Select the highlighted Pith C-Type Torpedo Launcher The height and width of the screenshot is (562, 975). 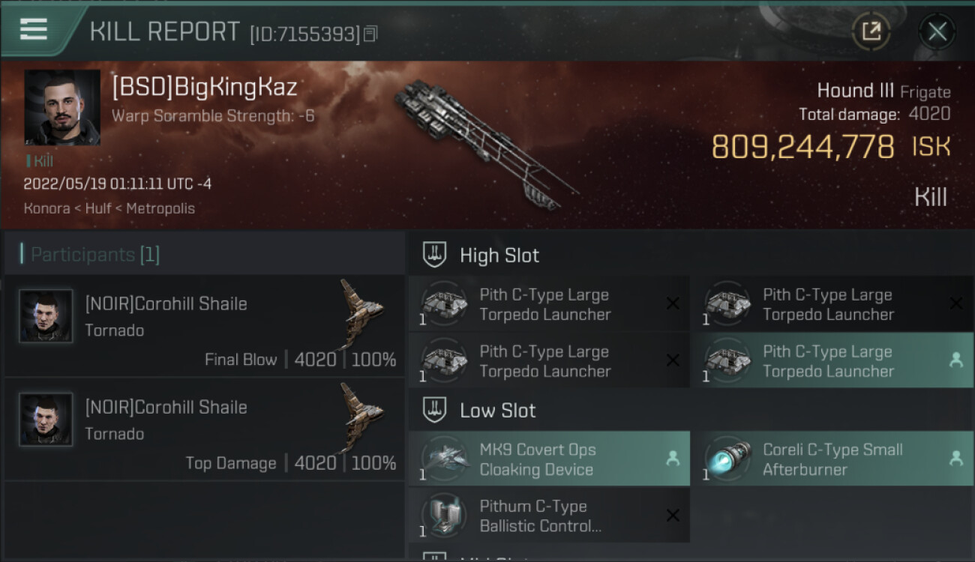832,361
